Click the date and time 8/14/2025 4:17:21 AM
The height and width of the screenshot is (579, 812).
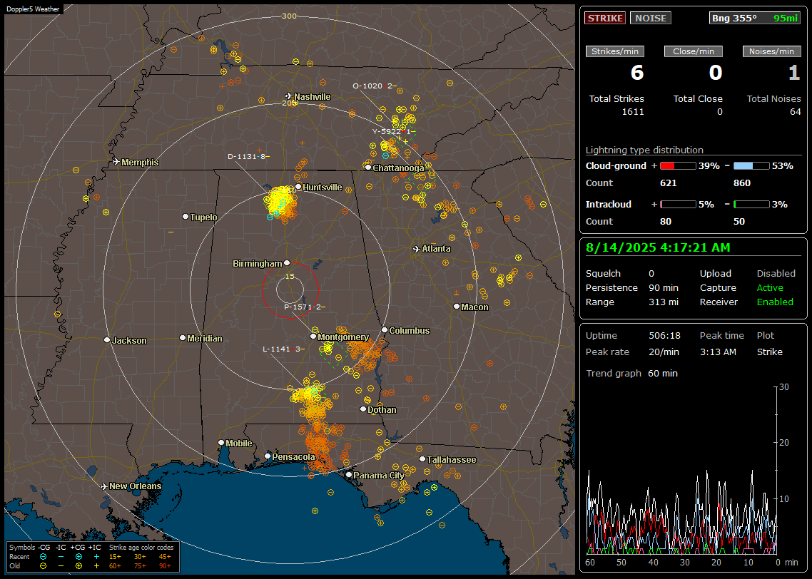[x=658, y=248]
